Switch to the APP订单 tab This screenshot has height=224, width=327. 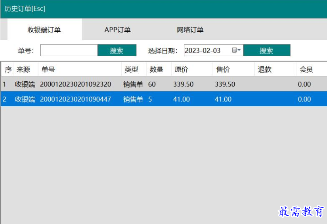tap(117, 30)
